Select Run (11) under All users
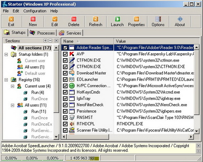Image resolution: width=203 pixels, height=162 pixels. point(39,112)
